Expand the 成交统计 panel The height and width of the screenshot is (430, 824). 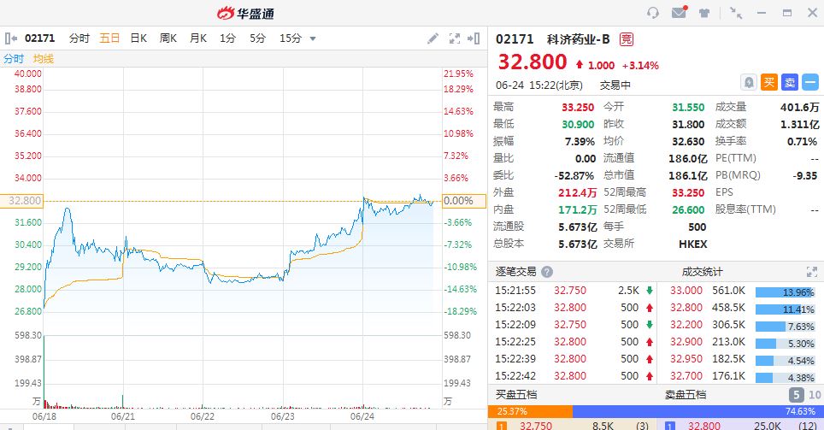[x=811, y=272]
